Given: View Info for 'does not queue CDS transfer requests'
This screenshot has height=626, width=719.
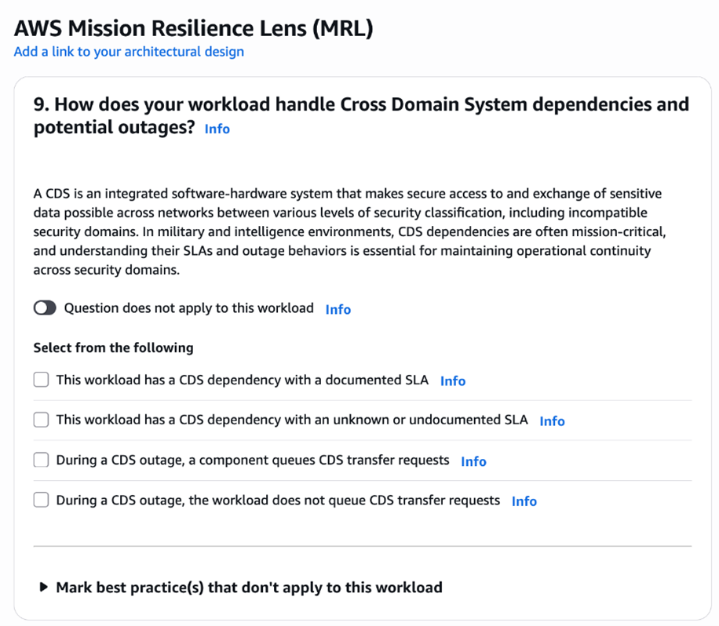Looking at the screenshot, I should pyautogui.click(x=524, y=501).
